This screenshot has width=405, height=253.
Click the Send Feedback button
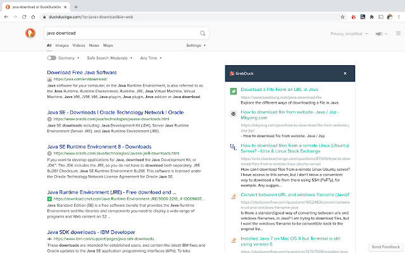coord(385,246)
